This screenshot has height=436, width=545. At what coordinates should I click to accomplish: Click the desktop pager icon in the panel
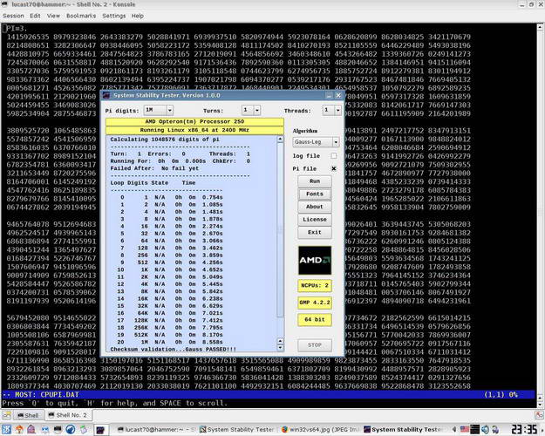(x=101, y=430)
